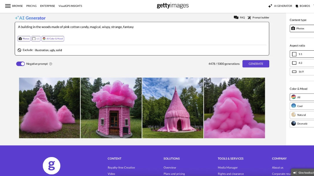
Task: Click the AI Generator sparkles icon
Action: pyautogui.click(x=270, y=5)
